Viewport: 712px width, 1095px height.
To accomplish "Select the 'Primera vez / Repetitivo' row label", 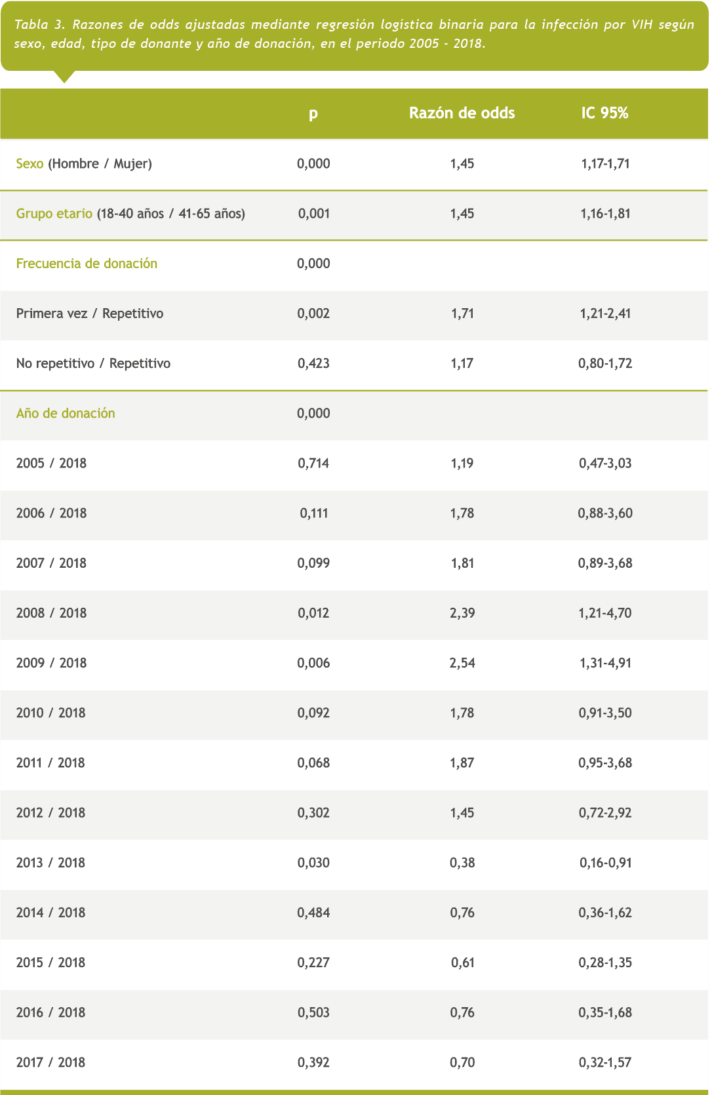I will [x=90, y=313].
